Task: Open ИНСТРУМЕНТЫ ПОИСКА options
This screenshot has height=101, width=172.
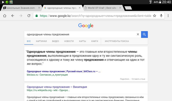Action: pos(117,41)
